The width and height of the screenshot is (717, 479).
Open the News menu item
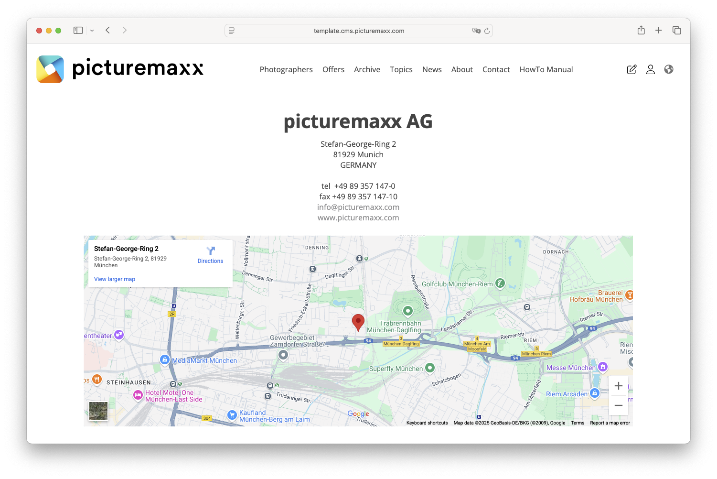(432, 69)
